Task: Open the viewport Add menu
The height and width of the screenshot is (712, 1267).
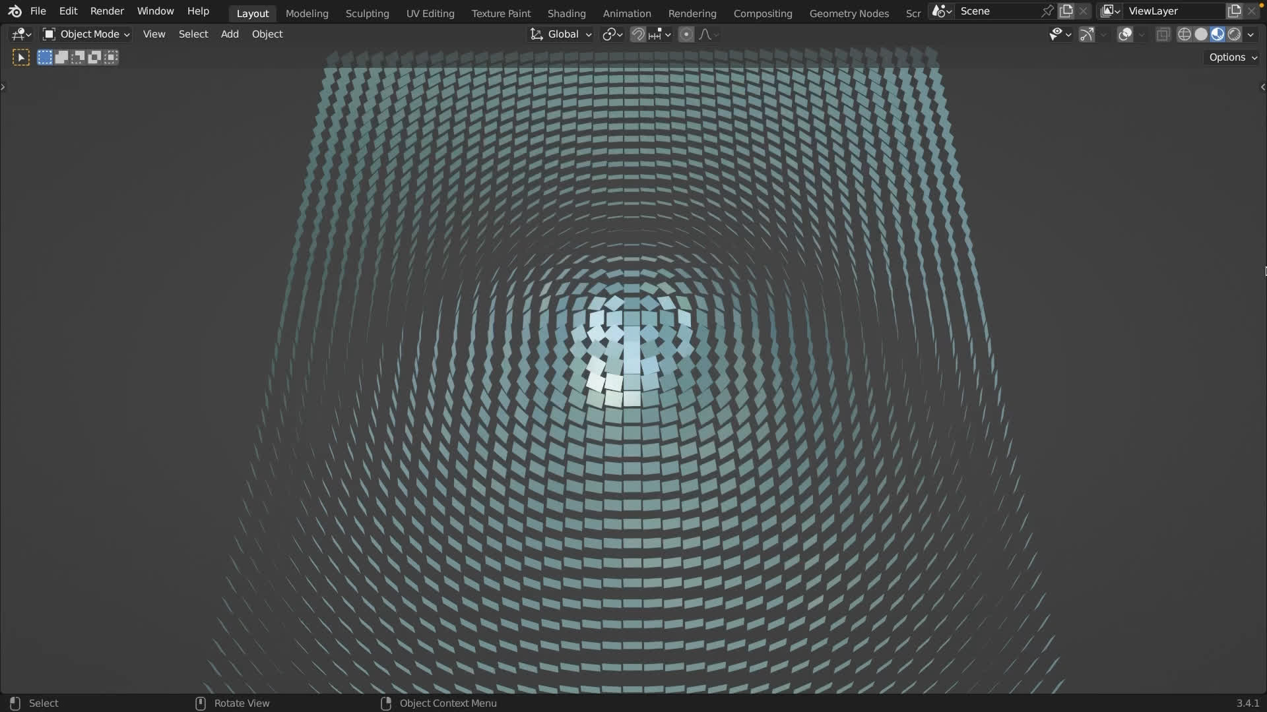Action: [x=230, y=34]
